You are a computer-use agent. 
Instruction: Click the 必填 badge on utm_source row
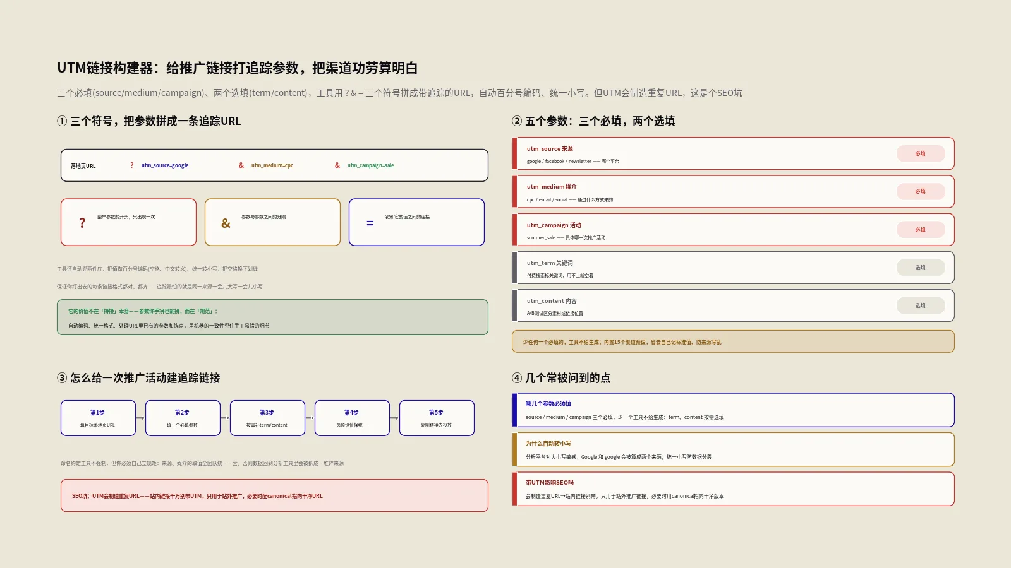(x=921, y=153)
